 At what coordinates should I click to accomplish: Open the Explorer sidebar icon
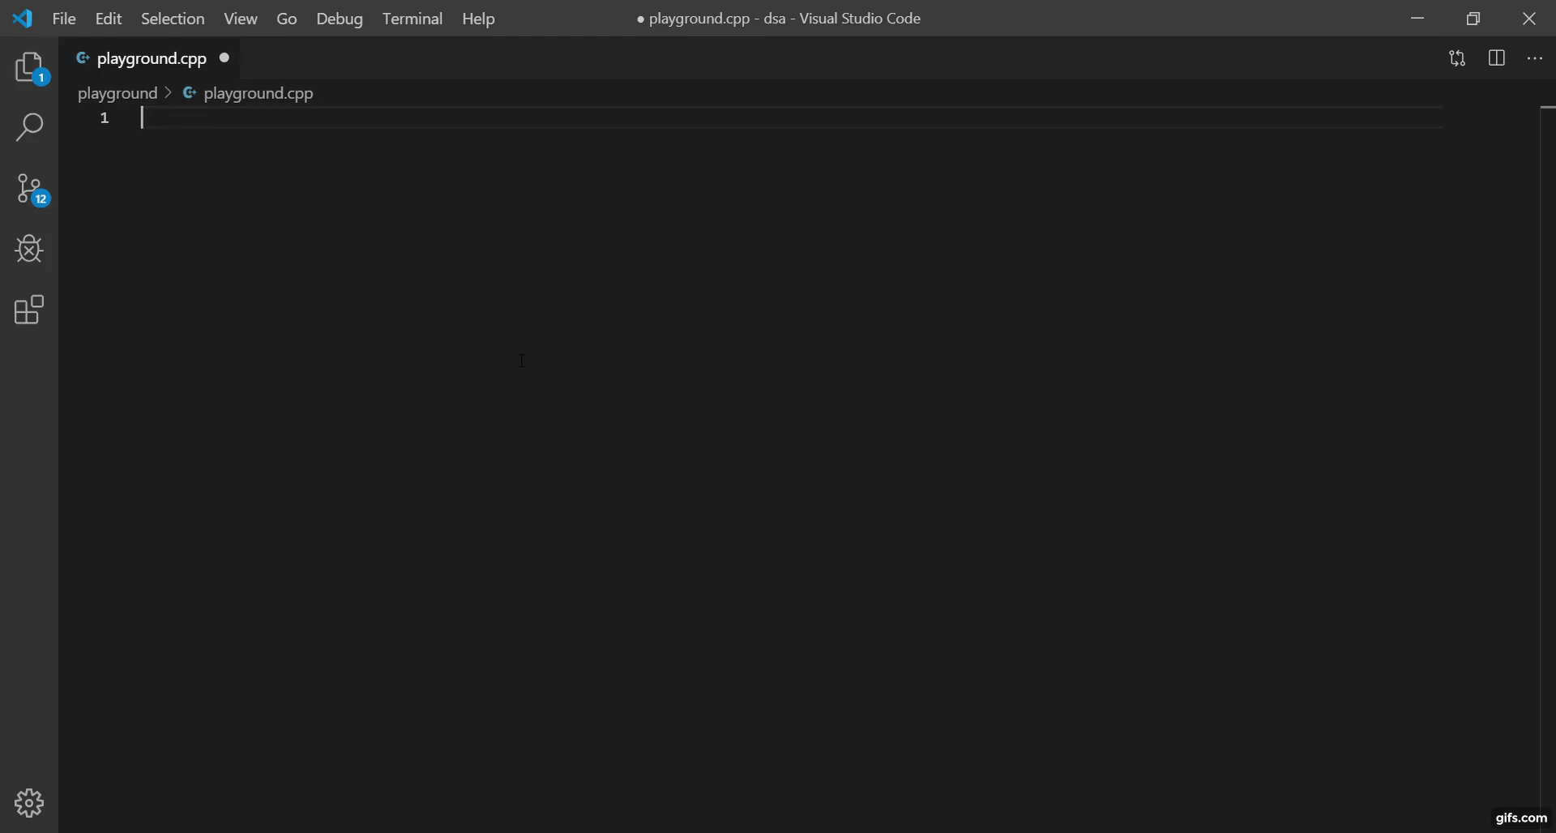click(x=29, y=67)
